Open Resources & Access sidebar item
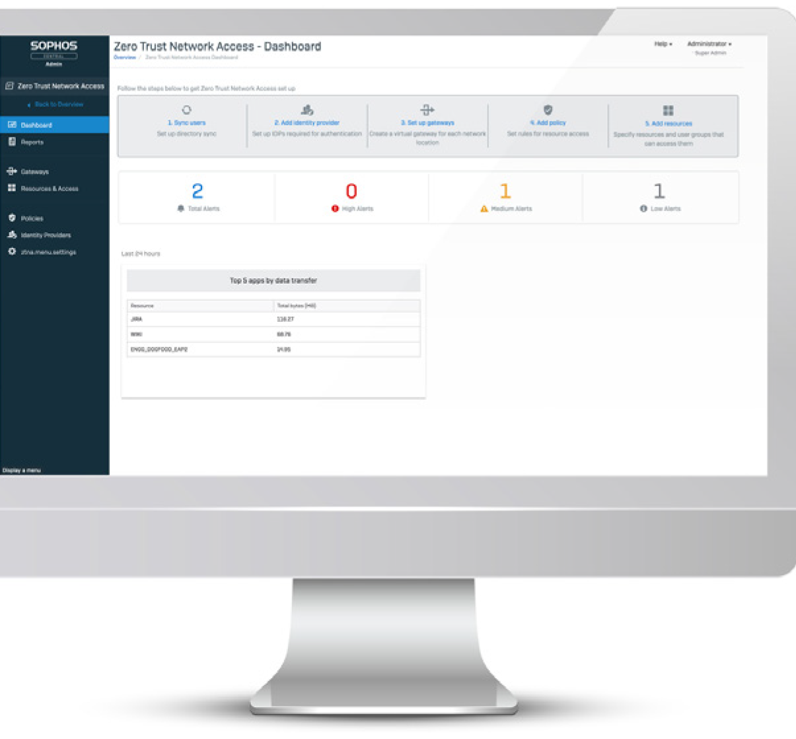This screenshot has width=796, height=739. point(49,189)
